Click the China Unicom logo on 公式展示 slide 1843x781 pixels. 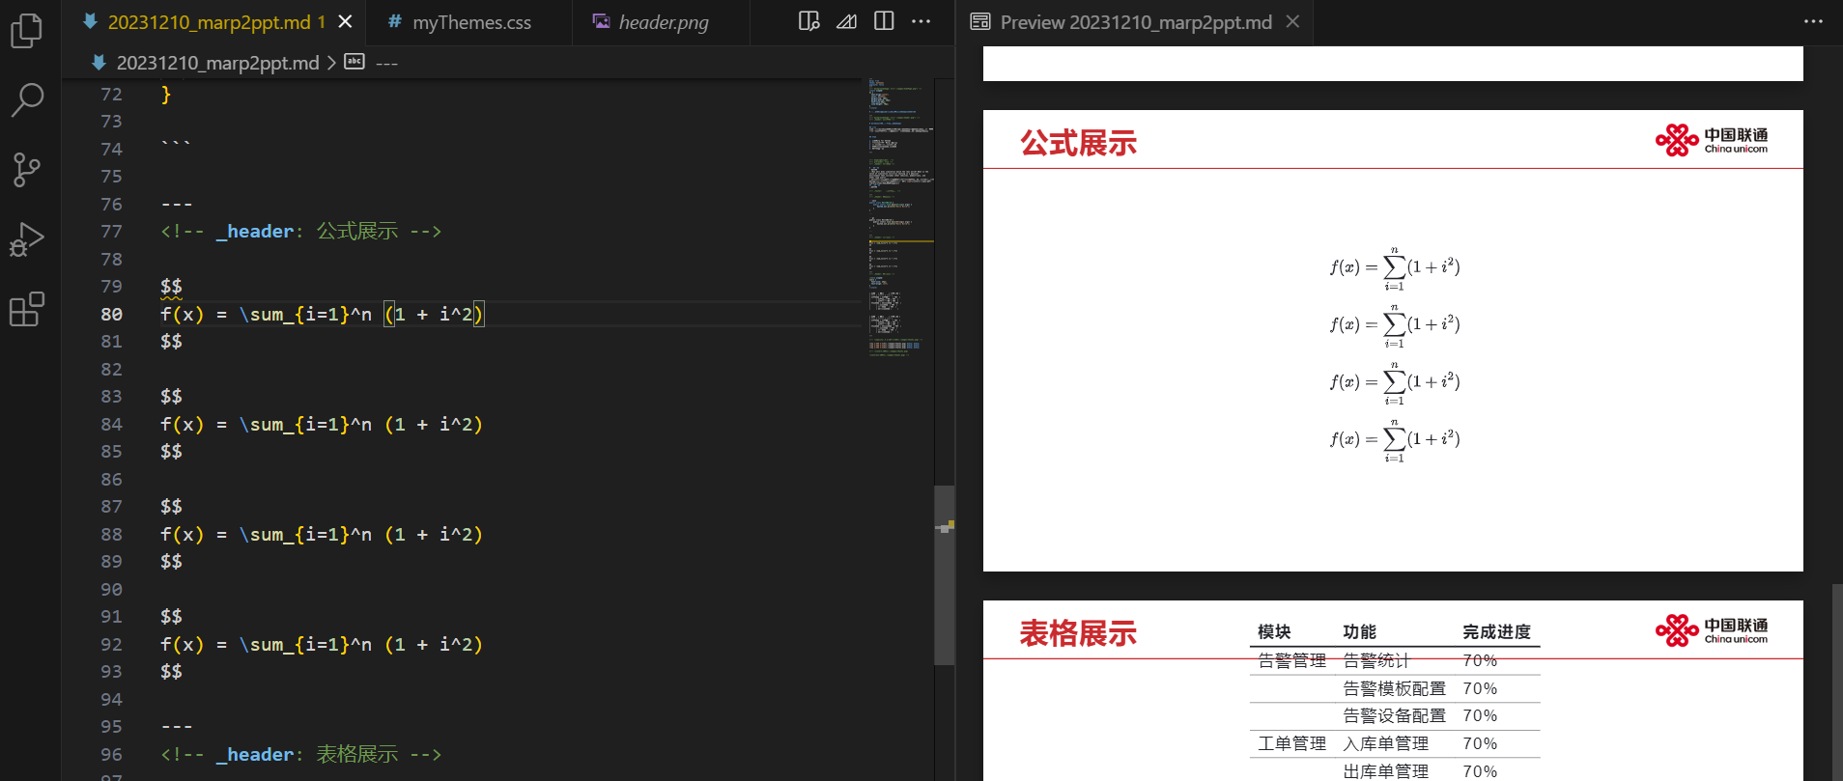pos(1712,140)
